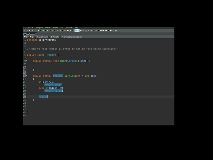Click the Forward navigation white arrow
The height and width of the screenshot is (160, 213).
110,31
